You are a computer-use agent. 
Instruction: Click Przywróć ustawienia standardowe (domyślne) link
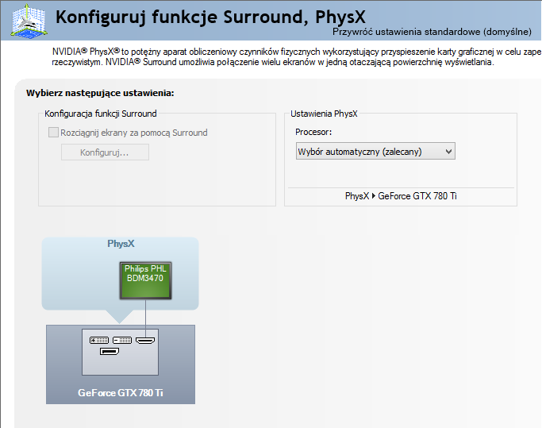tap(432, 32)
